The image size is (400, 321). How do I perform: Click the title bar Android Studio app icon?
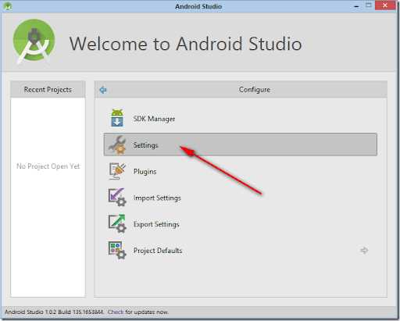8,6
